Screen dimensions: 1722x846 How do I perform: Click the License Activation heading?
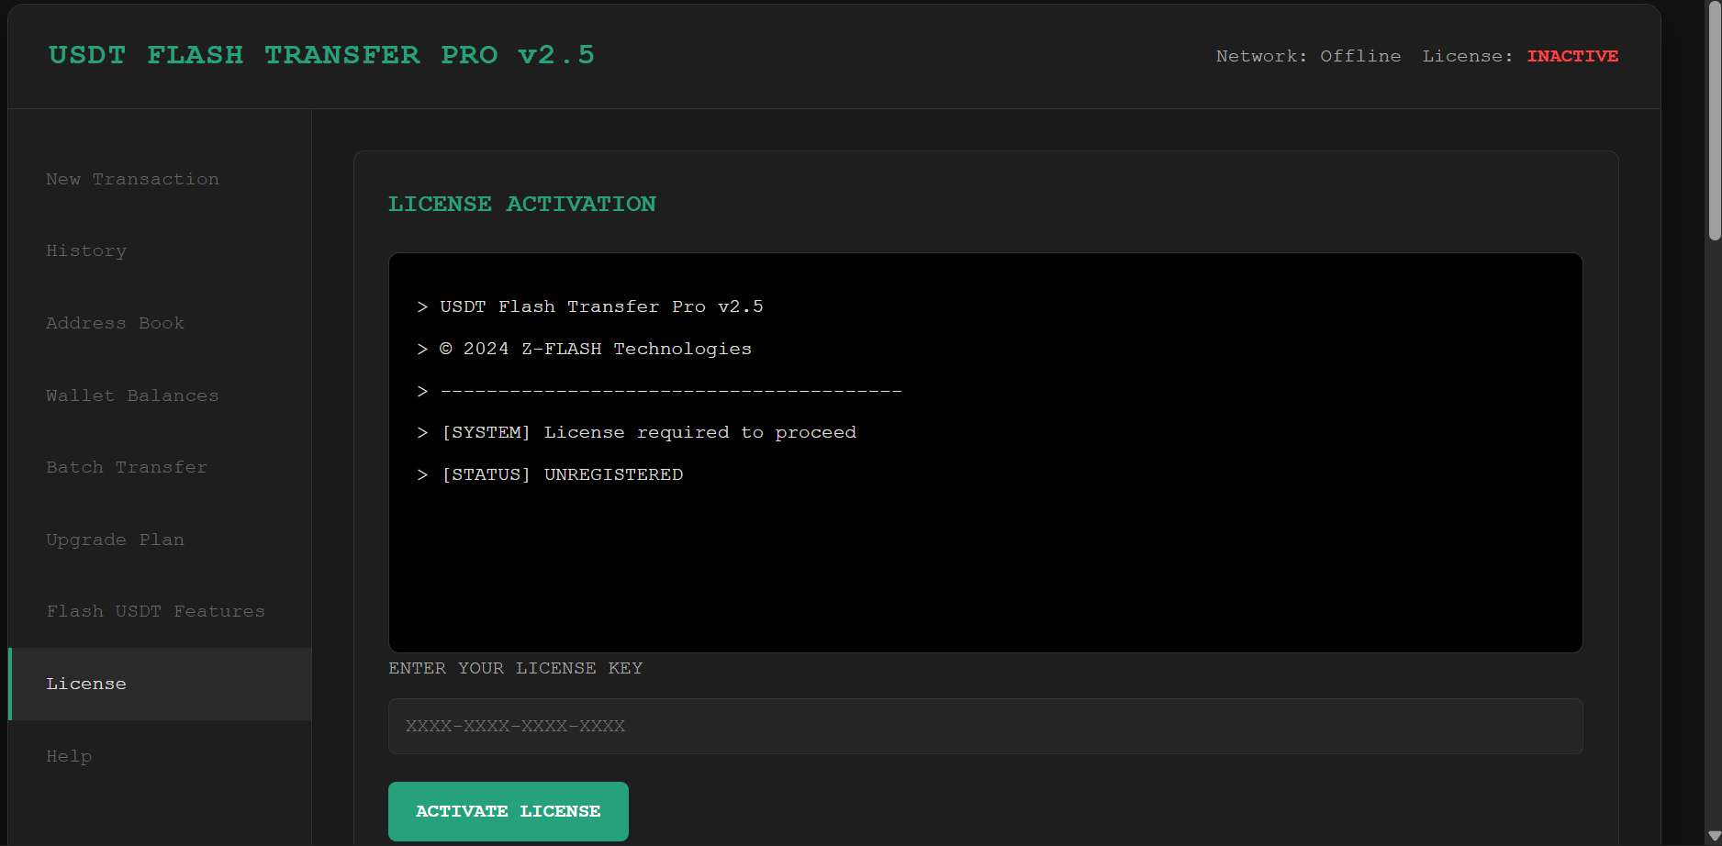pyautogui.click(x=521, y=204)
